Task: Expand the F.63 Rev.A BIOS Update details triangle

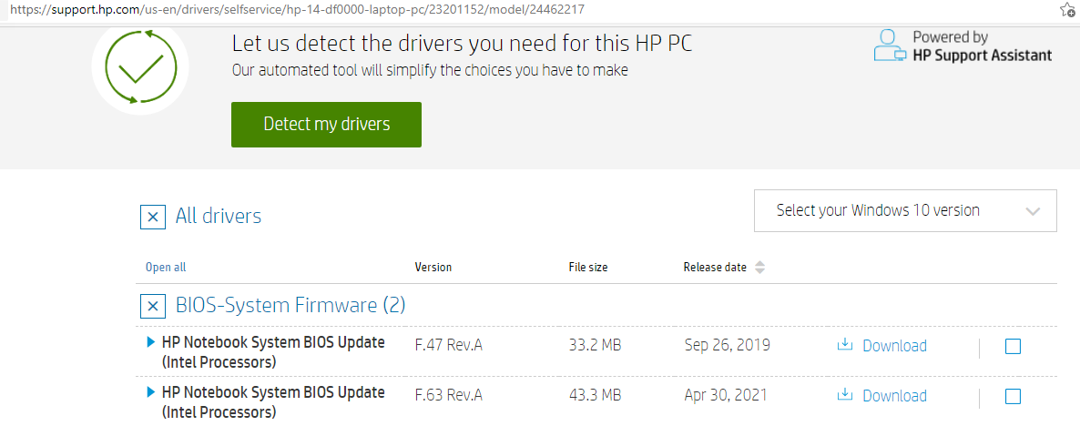Action: [151, 393]
